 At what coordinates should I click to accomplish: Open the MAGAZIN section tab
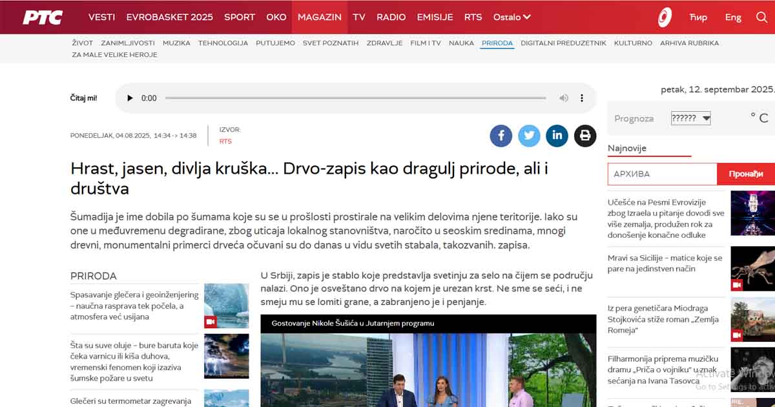(319, 17)
